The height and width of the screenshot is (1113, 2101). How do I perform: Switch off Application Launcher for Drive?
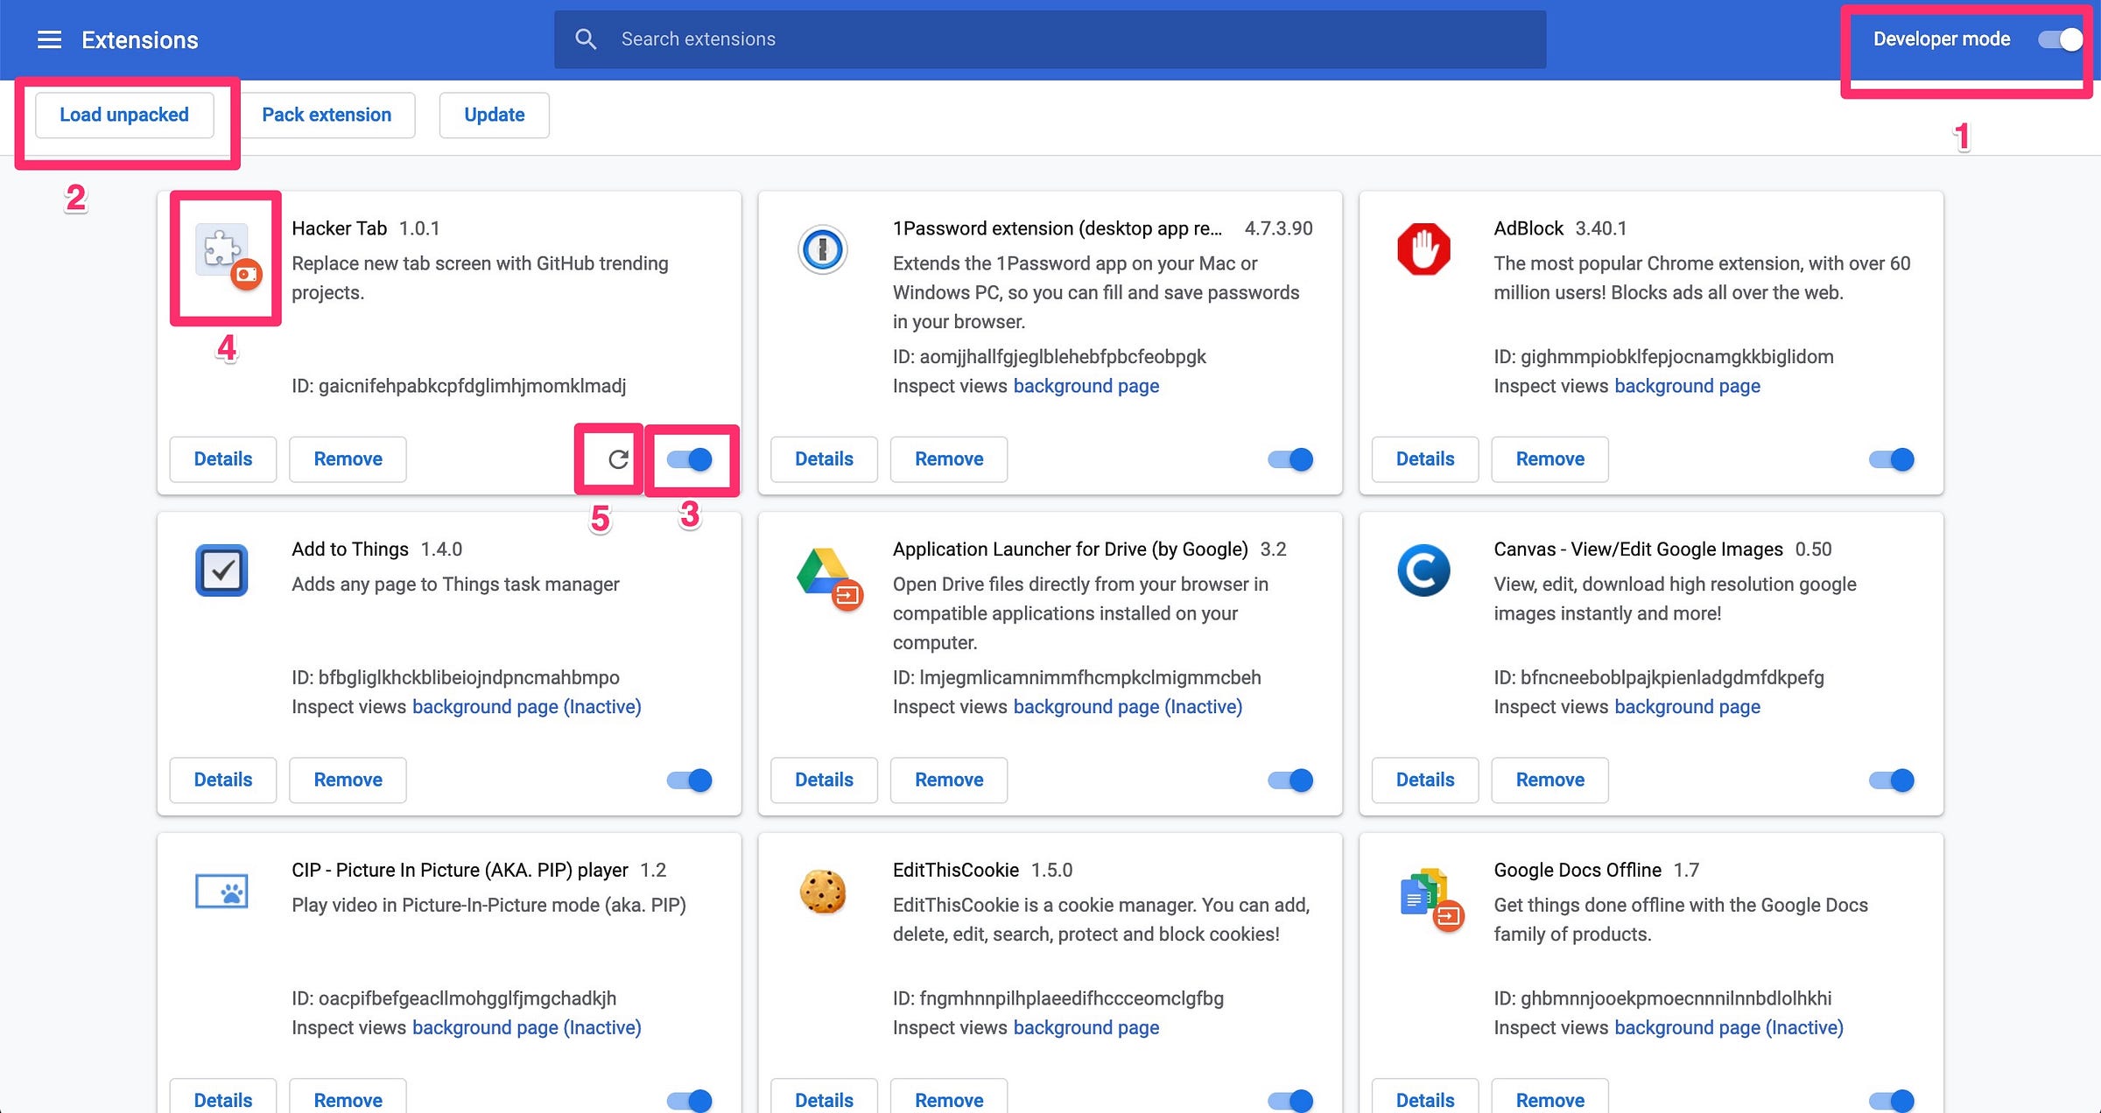[x=1290, y=780]
